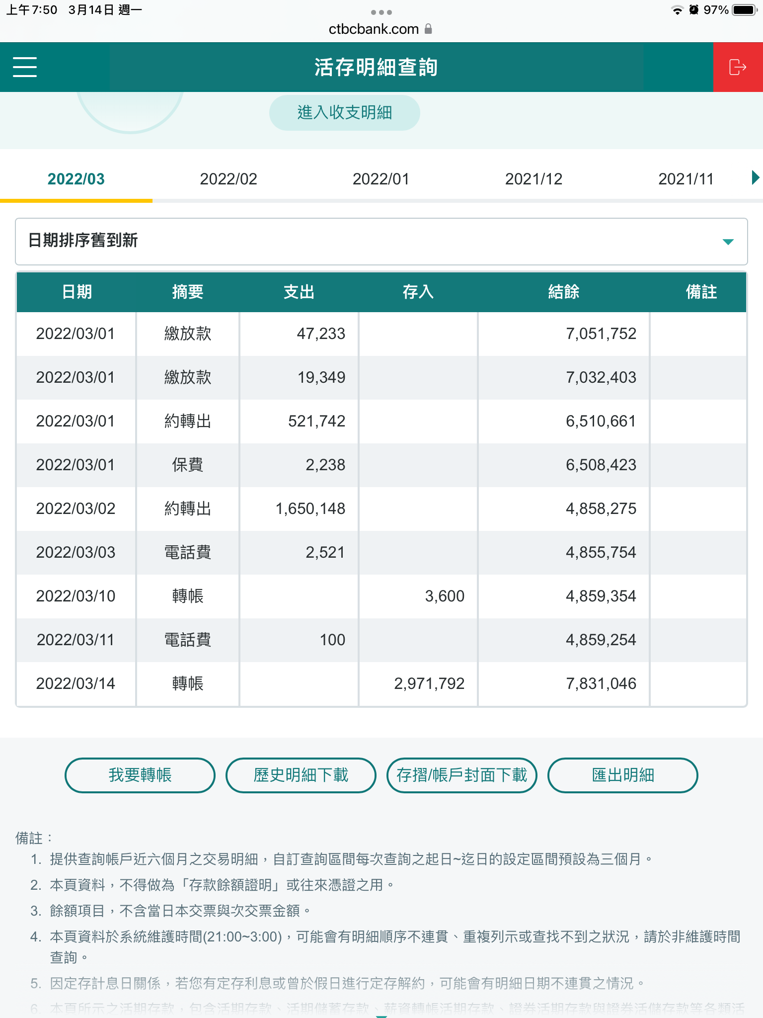Tap the red logout icon

(x=738, y=67)
